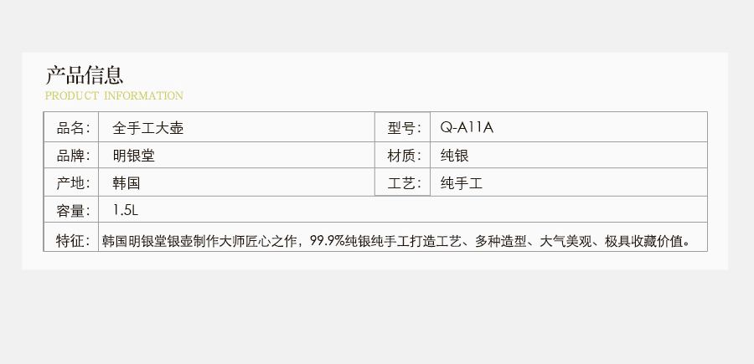Screen dimensions: 754x364
Task: Select the 产地 label cell
Action: point(72,182)
